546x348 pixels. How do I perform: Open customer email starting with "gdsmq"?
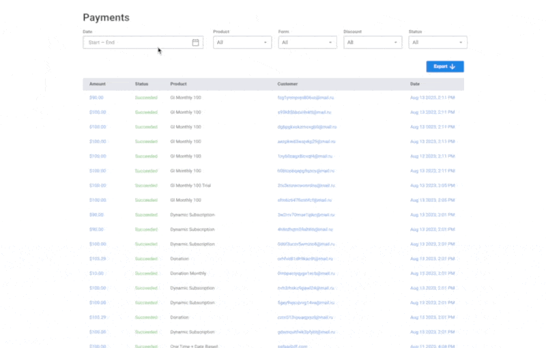(306, 332)
